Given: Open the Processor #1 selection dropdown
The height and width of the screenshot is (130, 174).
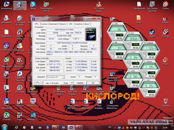Looking at the screenshot, I should tap(55, 77).
